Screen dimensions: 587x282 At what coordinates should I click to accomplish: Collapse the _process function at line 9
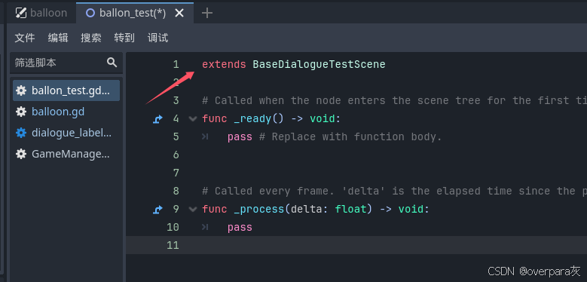[193, 210]
